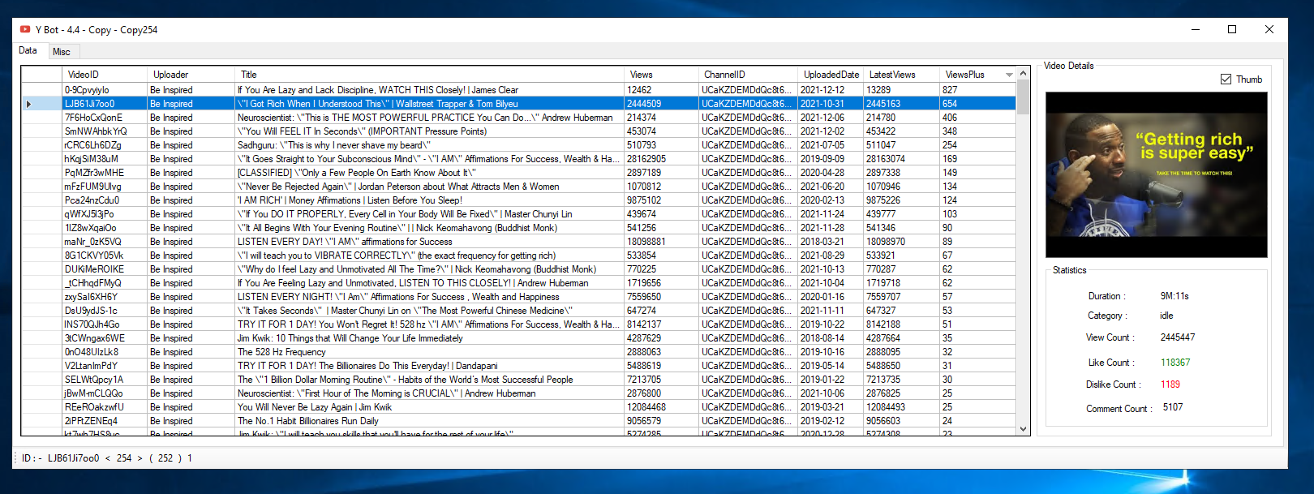
Task: Click title 'The No.1 Habit Billionaires Run Daily'
Action: 307,421
